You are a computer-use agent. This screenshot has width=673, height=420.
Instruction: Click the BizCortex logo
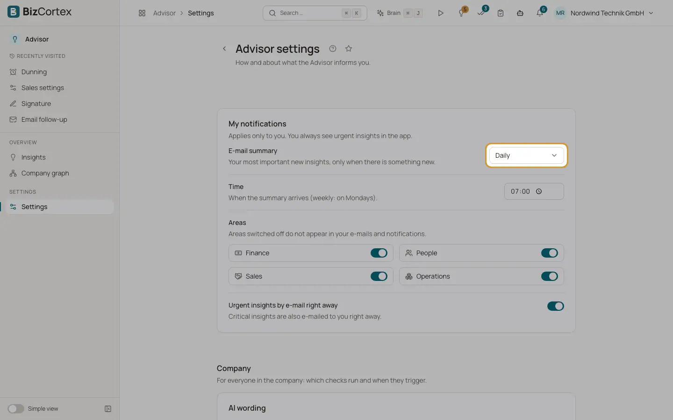click(40, 12)
